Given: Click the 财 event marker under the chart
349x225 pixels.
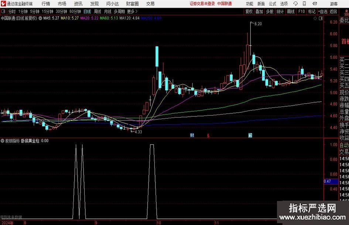Looking at the screenshot, I should pyautogui.click(x=192, y=135).
